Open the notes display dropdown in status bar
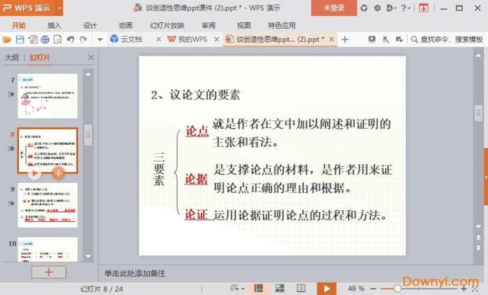 click(237, 289)
